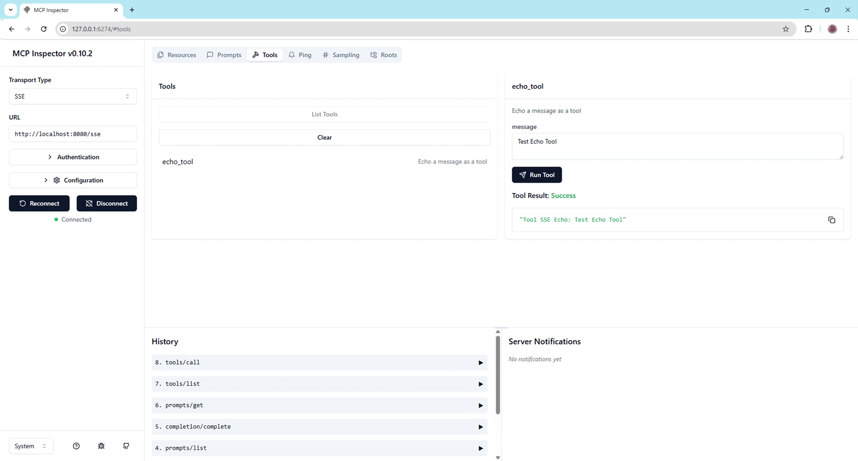Viewport: 858px width, 461px height.
Task: Click the History scroll up arrow
Action: click(x=498, y=331)
